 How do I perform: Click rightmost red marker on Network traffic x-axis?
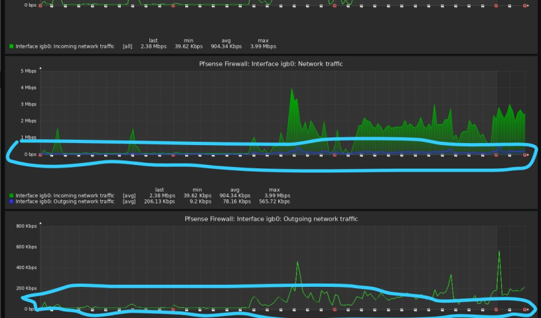tap(524, 155)
